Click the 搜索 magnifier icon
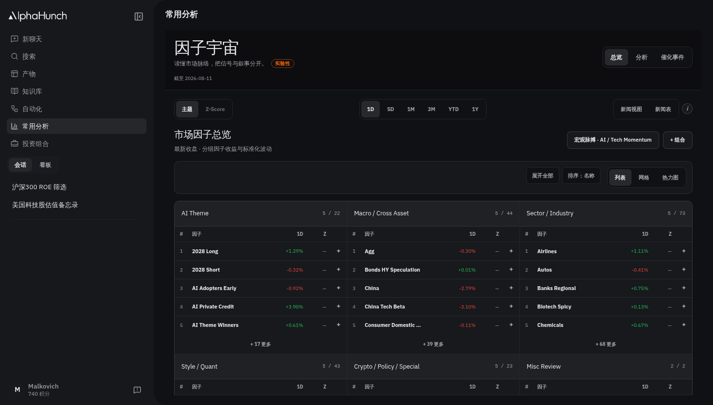The image size is (713, 405). click(x=15, y=56)
